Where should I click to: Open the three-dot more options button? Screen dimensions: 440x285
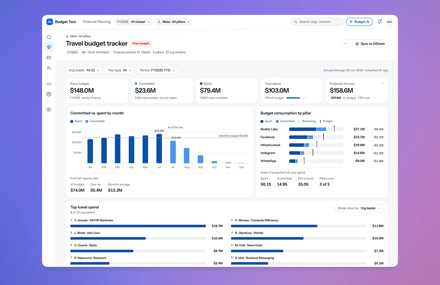tap(346, 44)
